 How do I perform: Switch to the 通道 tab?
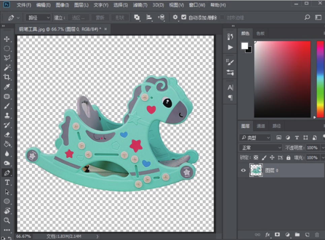[x=261, y=126]
